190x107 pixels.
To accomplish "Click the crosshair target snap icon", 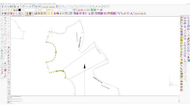I will pos(3,13).
